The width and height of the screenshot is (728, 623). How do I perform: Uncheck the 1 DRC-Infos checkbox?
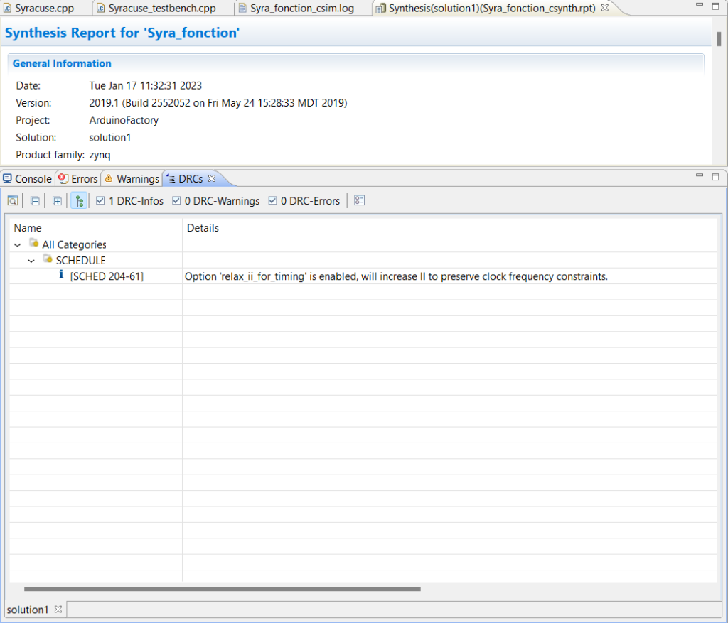101,201
